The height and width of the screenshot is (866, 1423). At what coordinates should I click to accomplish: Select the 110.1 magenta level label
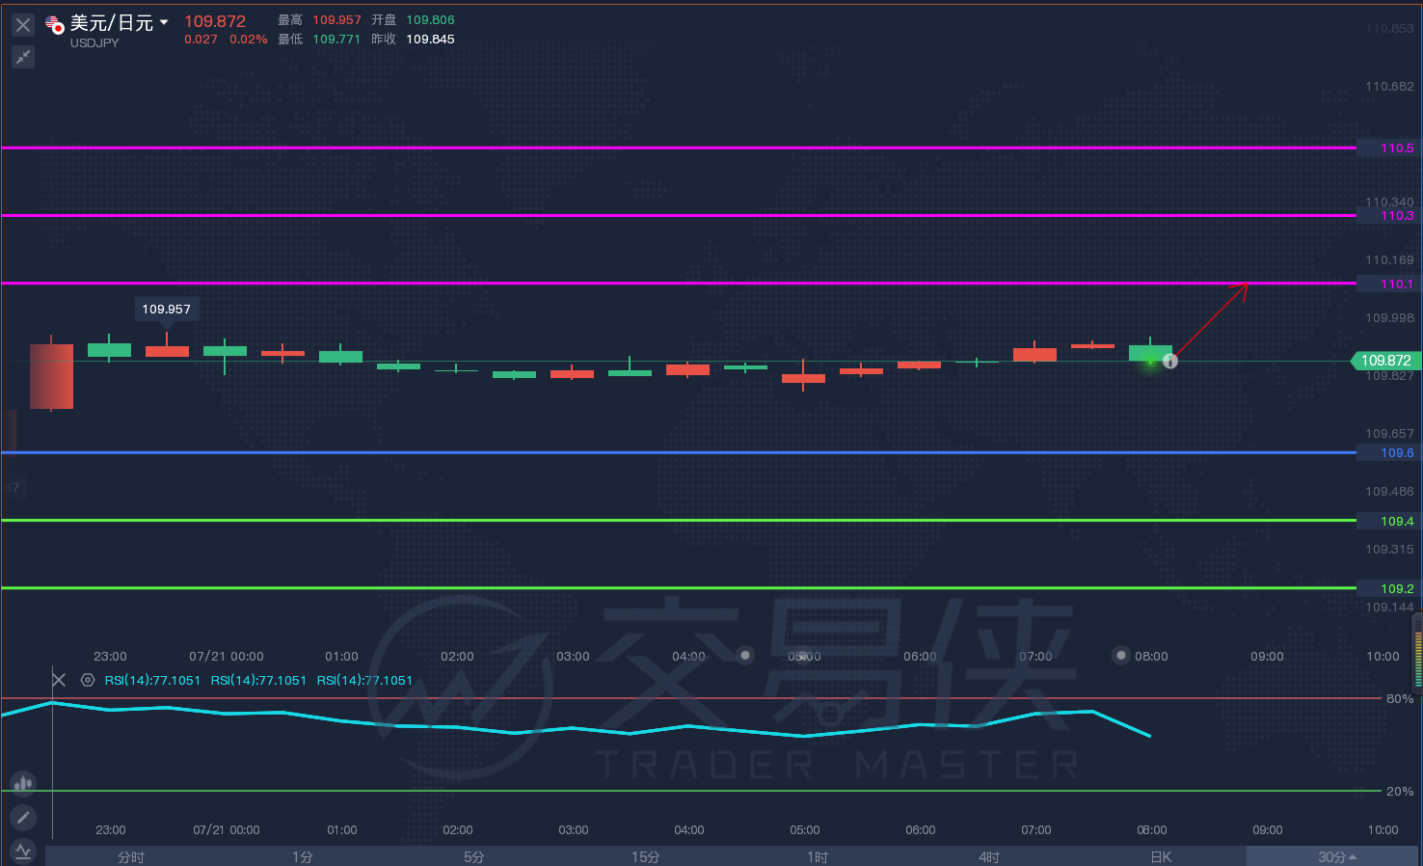pos(1389,284)
